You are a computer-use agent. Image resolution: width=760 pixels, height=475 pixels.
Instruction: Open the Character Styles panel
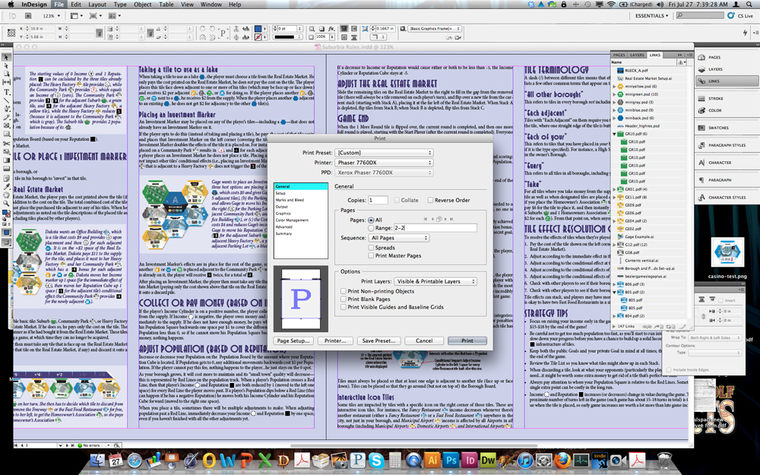[726, 198]
